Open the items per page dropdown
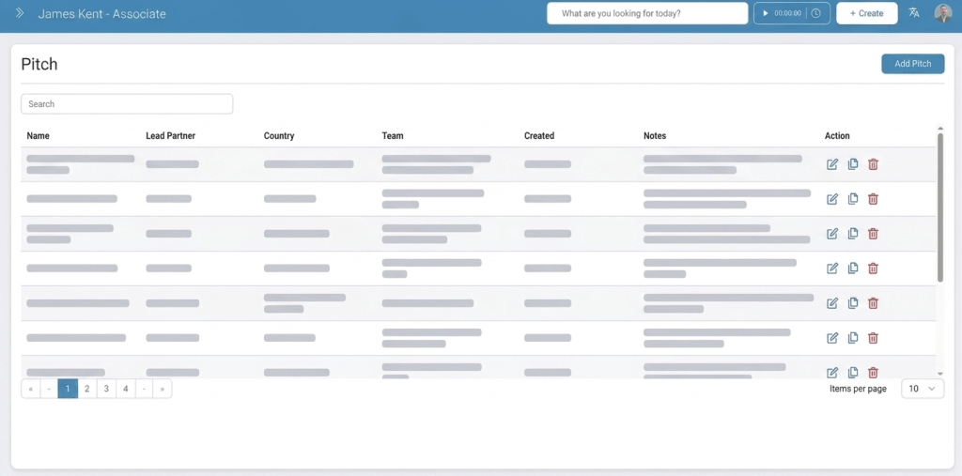Image resolution: width=962 pixels, height=476 pixels. click(x=922, y=389)
